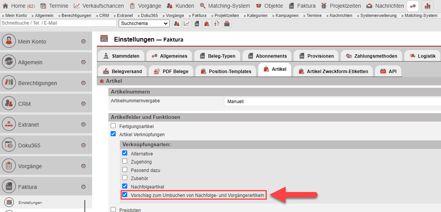Click into the Schnellsuche search field
441x212 pixels.
click(58, 23)
